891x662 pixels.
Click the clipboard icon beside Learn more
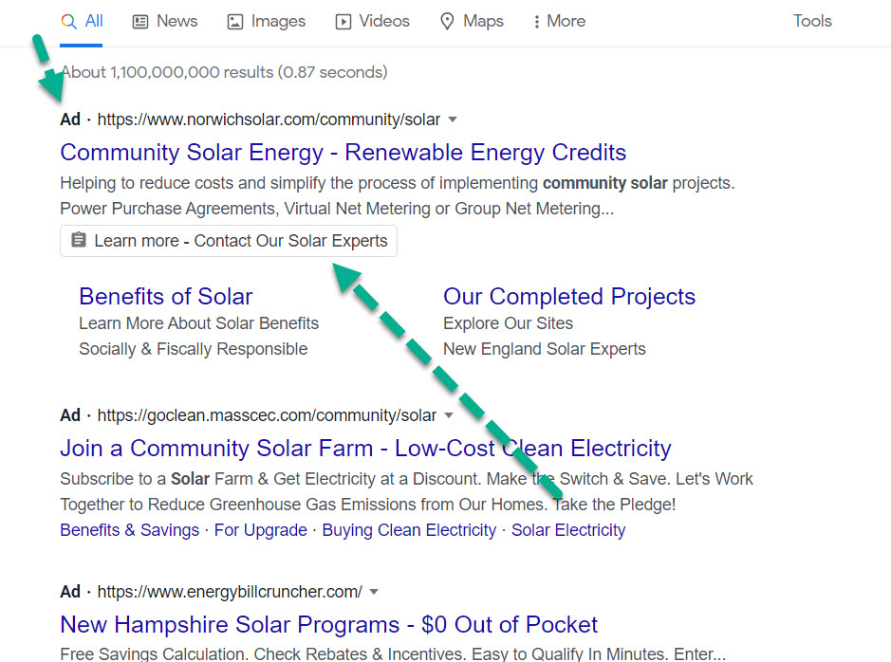79,241
